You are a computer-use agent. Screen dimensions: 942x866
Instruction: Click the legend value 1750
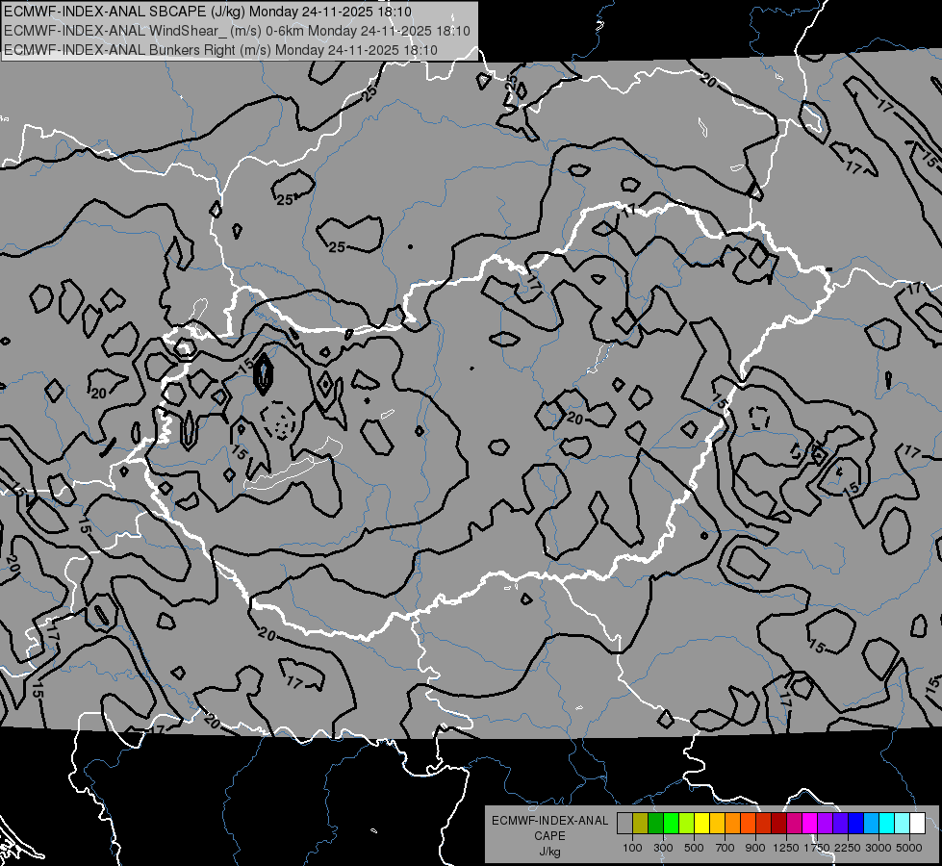(x=817, y=848)
